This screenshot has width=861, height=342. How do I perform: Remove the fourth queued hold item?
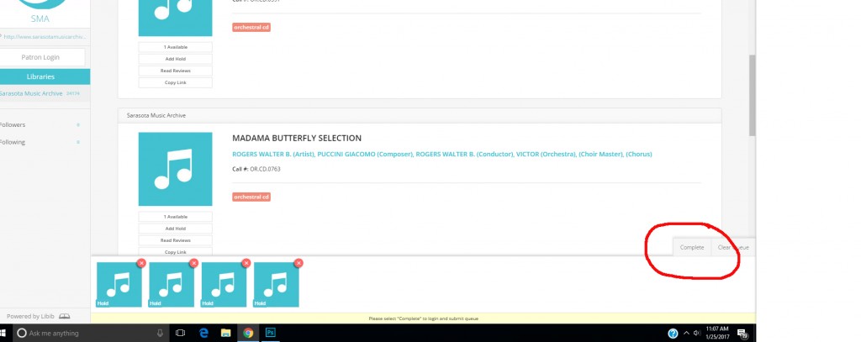(298, 263)
